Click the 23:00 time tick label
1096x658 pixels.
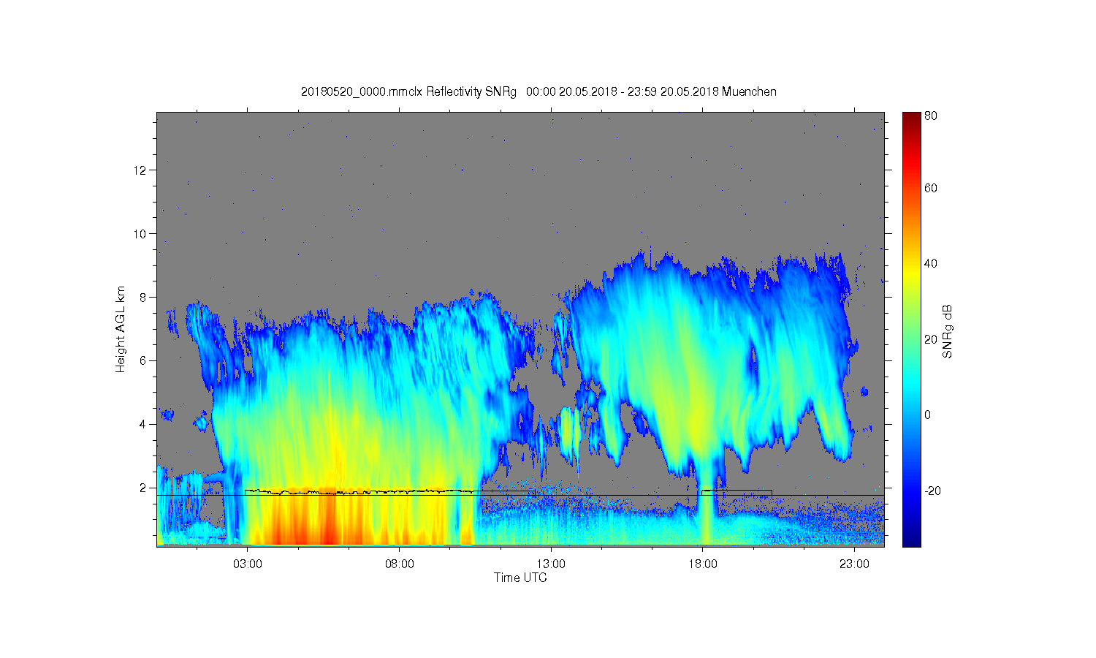[854, 564]
